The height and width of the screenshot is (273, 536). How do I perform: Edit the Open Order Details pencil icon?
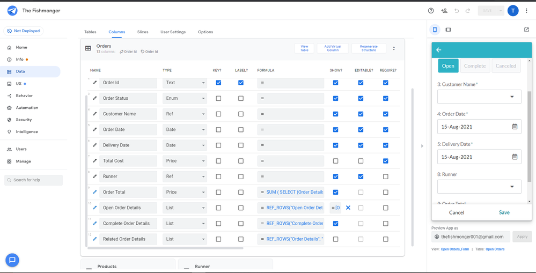point(94,208)
